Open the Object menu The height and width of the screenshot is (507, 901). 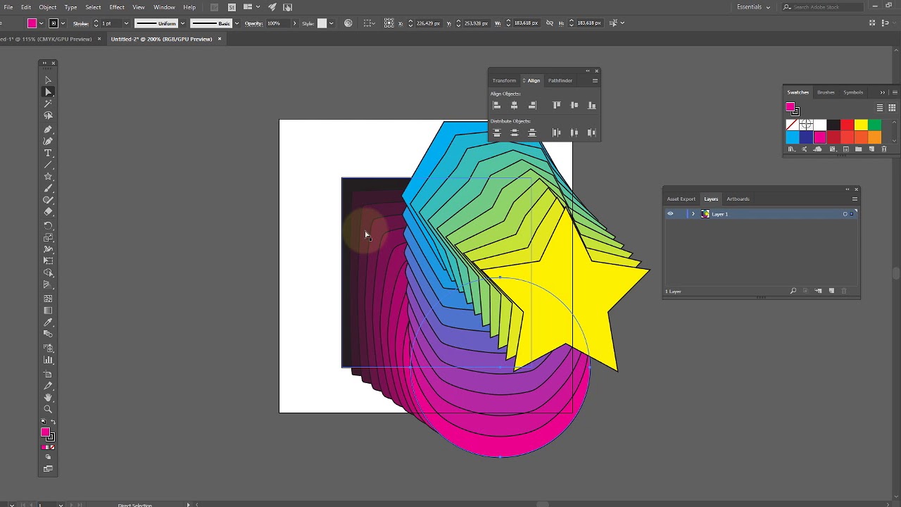(x=48, y=7)
